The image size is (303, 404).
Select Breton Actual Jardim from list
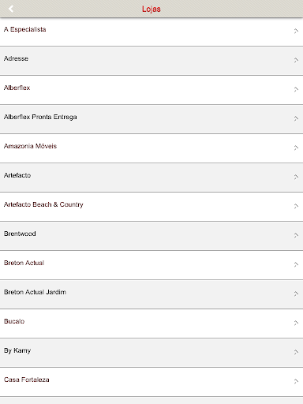tap(151, 294)
